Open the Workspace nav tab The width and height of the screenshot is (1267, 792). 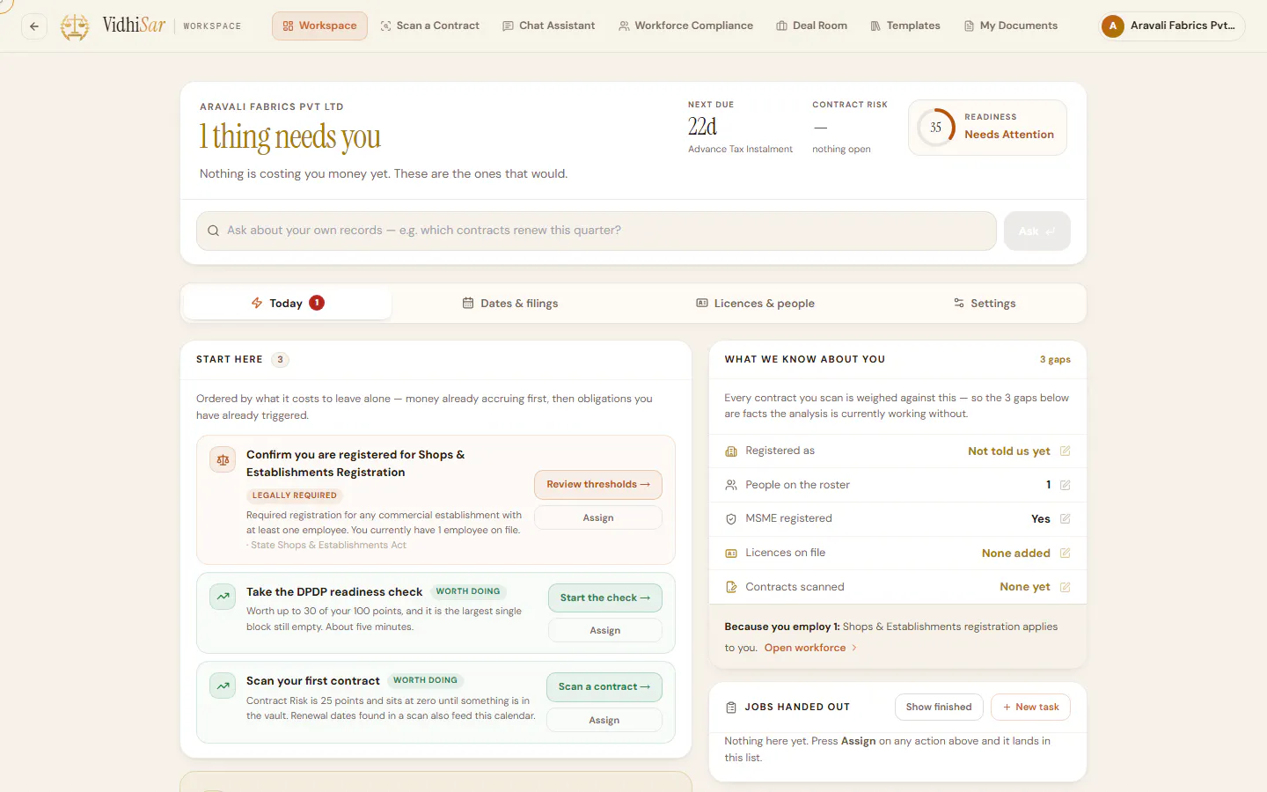[x=319, y=26]
